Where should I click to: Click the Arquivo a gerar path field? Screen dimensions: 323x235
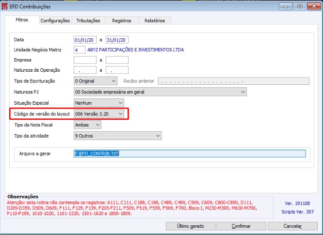pyautogui.click(x=190, y=154)
